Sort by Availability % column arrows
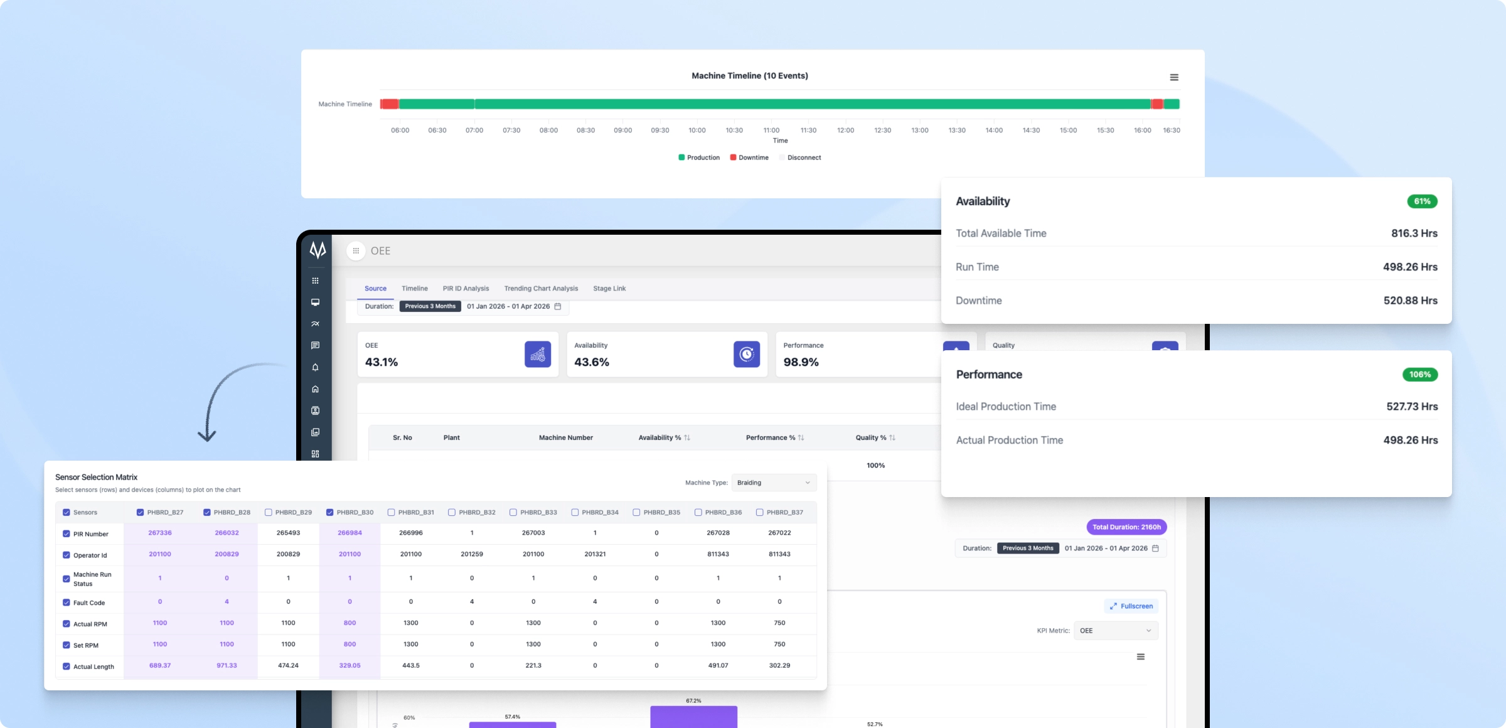 coord(687,438)
